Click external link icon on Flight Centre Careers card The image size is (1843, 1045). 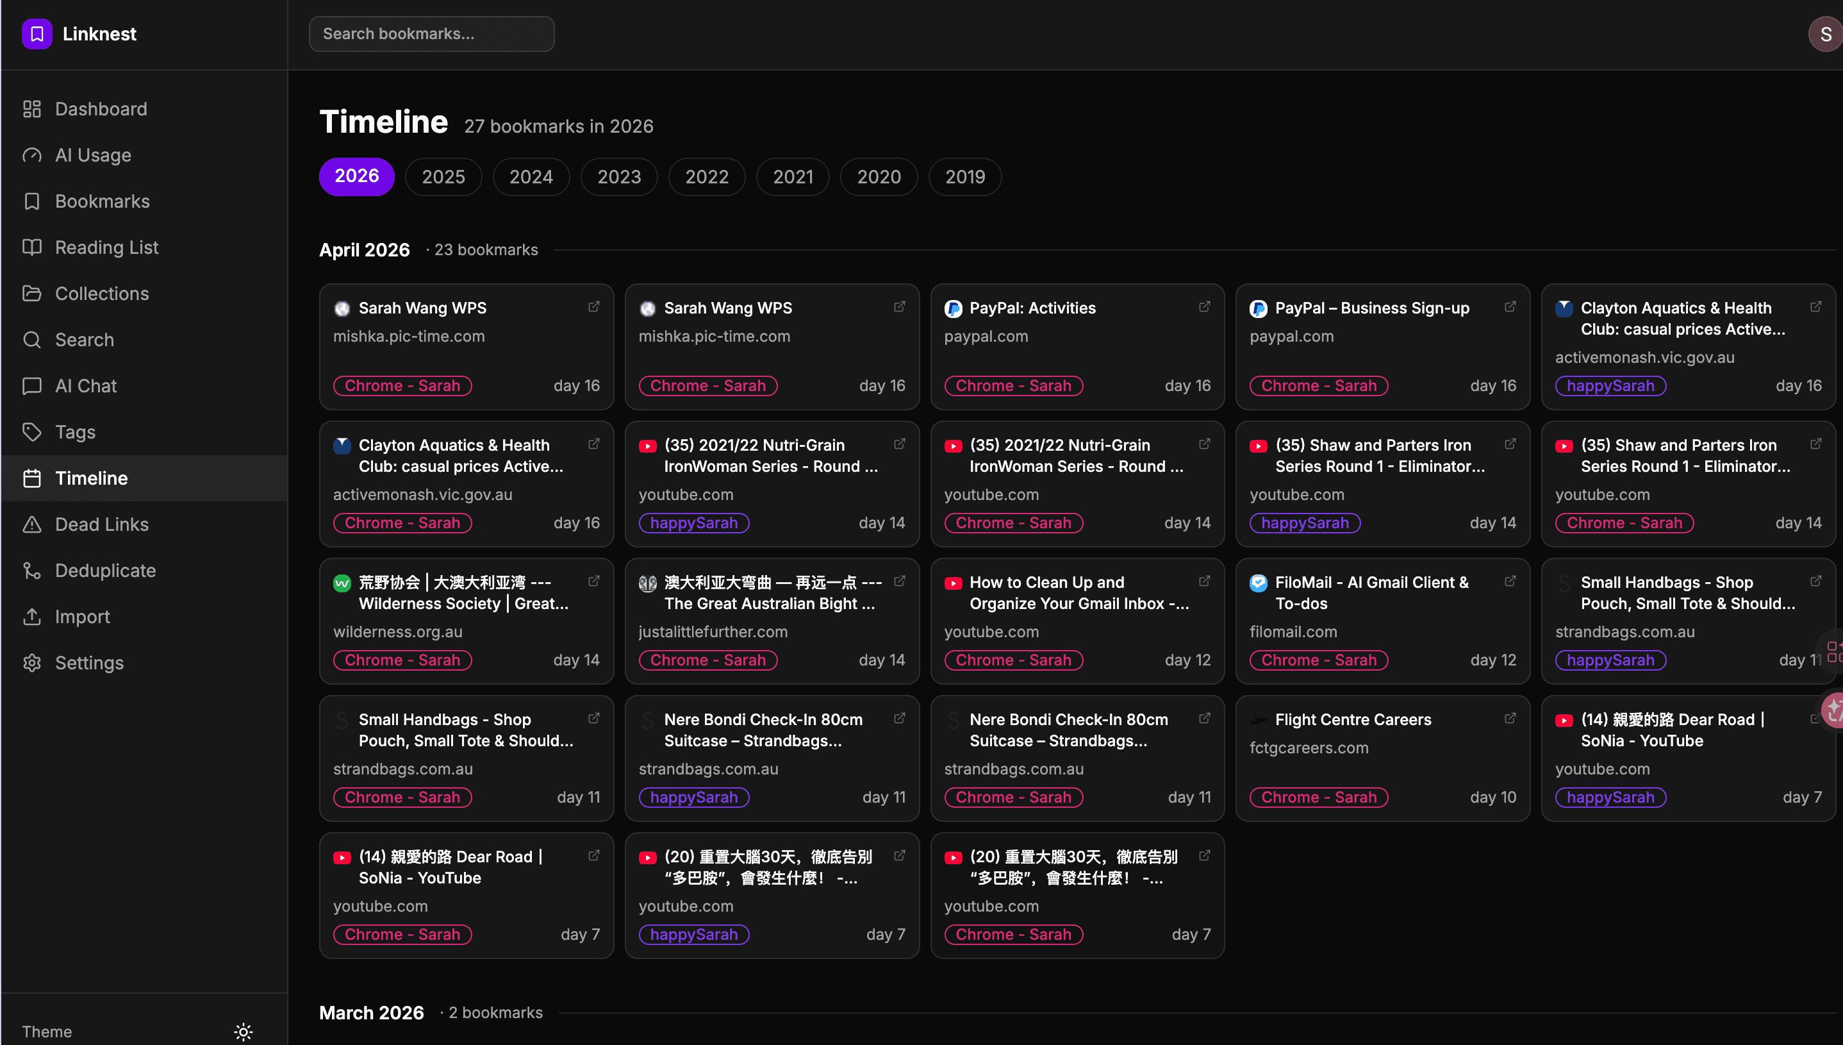[1510, 719]
